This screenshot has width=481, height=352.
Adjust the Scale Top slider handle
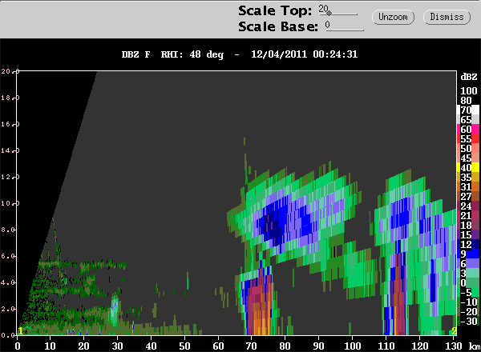coord(329,13)
